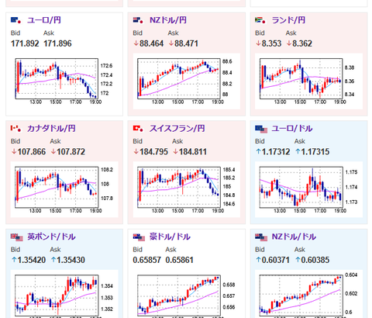Click the British pound/Dollar flag icon
This screenshot has height=318, width=372.
click(x=17, y=237)
